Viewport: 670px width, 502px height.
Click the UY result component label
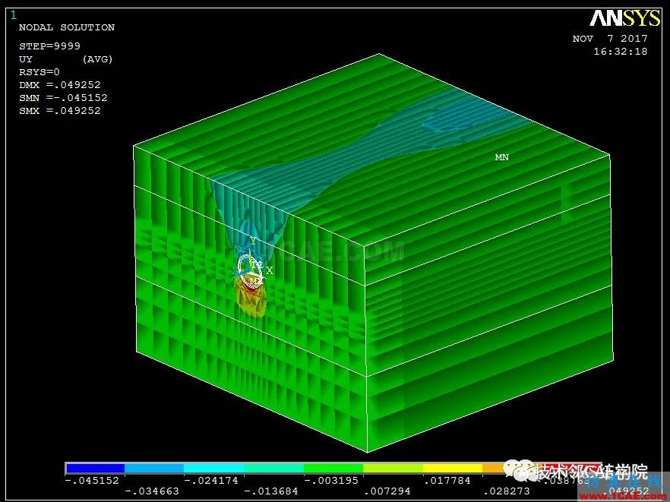(x=26, y=59)
